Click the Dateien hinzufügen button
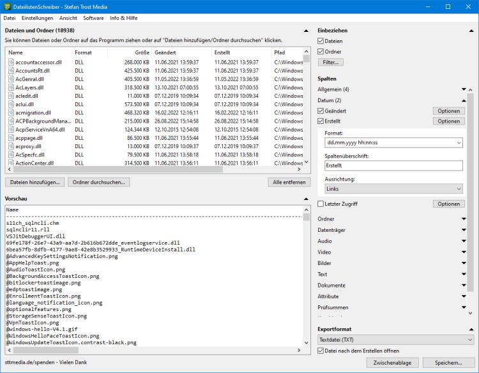The height and width of the screenshot is (373, 479). (x=34, y=182)
